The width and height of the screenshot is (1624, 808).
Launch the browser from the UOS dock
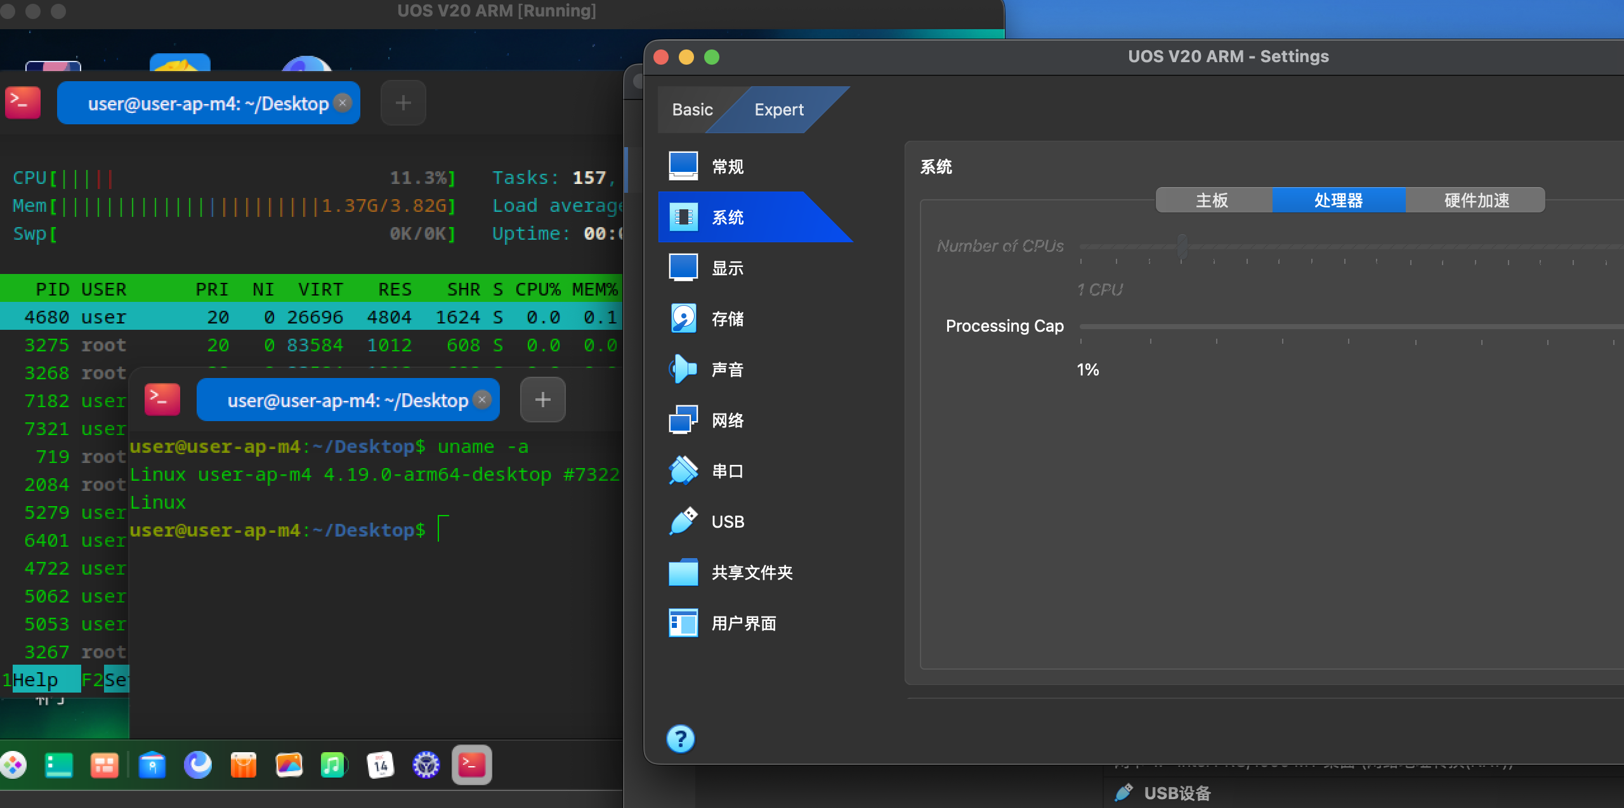click(198, 765)
